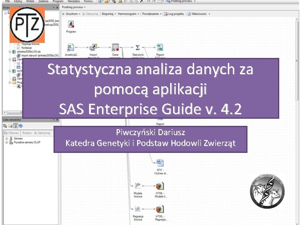This screenshot has height=225, width=301.
Task: Collapse the ankieta2009zLOG.xls tree node
Action: pos(10,52)
